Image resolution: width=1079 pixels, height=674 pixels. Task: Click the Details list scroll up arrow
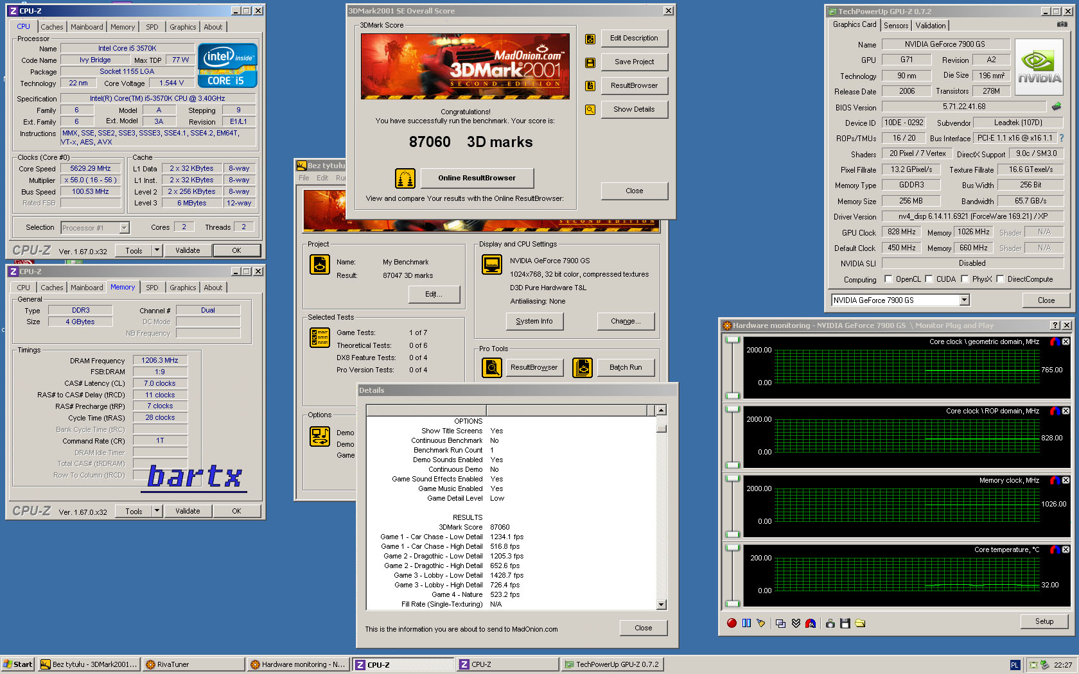(662, 410)
